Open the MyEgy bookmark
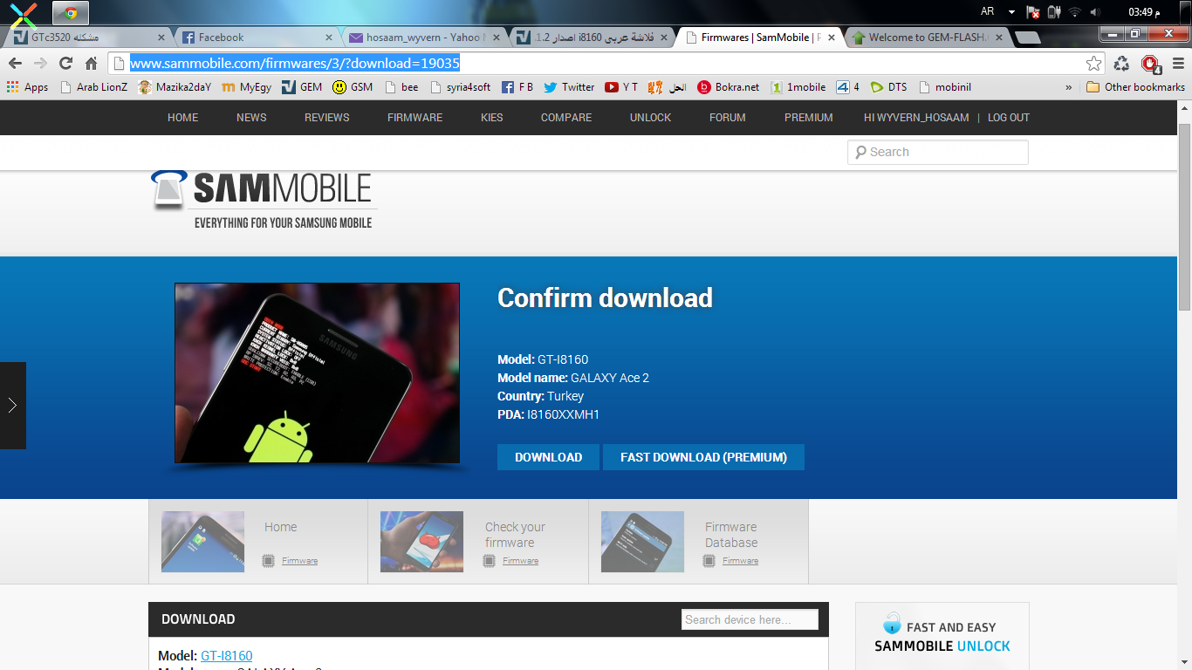1192x670 pixels. coord(246,87)
